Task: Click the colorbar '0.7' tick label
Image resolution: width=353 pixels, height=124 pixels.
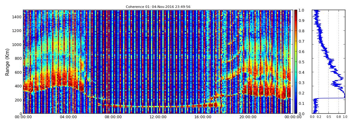Action: click(x=301, y=41)
